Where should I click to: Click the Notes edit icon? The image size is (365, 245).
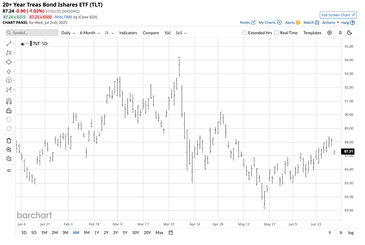click(x=253, y=23)
